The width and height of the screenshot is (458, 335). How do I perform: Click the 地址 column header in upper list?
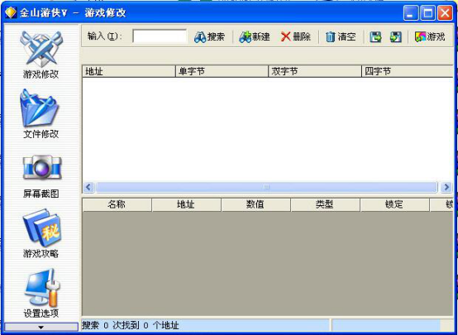point(129,71)
